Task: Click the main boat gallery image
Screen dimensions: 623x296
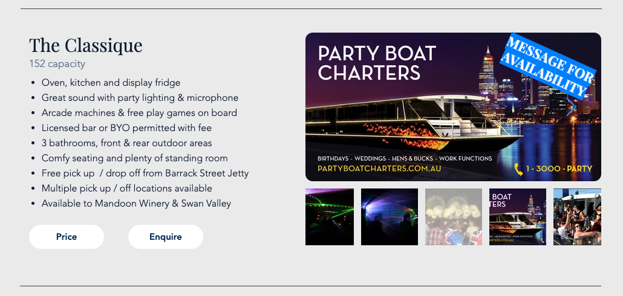Action: point(454,107)
